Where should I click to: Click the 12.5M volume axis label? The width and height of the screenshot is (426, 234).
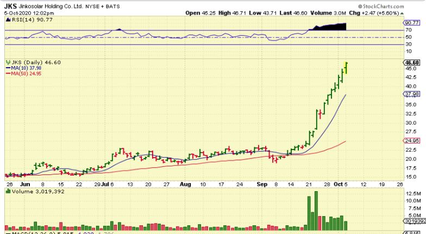click(412, 194)
